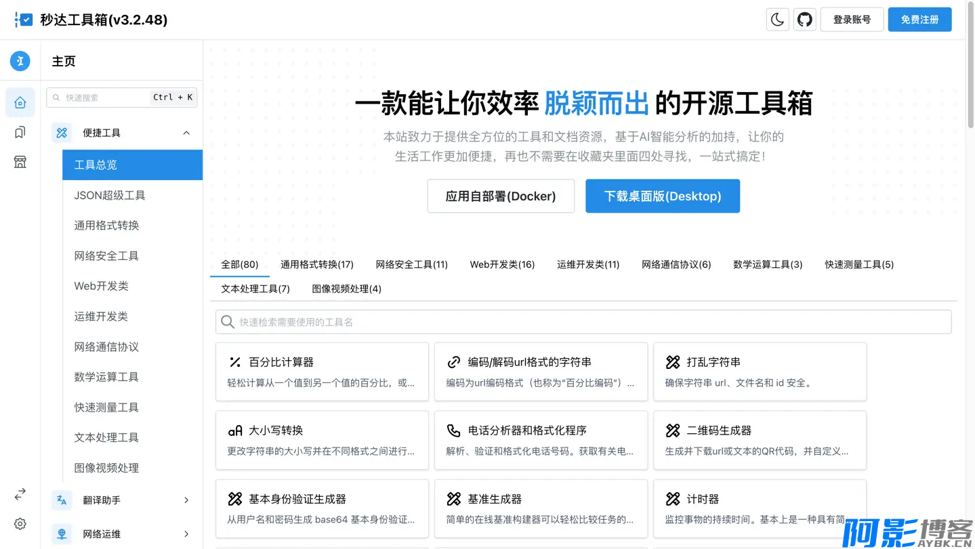975x549 pixels.
Task: Switch to 文本处理工具(7) tab
Action: click(x=255, y=289)
